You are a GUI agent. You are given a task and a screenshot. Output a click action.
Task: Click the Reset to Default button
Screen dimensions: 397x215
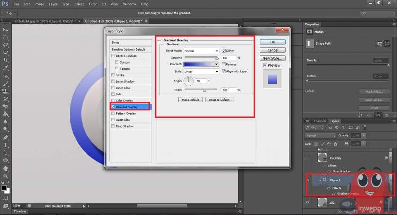pyautogui.click(x=219, y=100)
